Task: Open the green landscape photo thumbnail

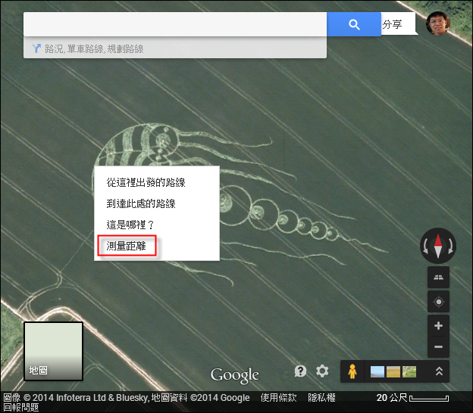Action: (x=409, y=371)
